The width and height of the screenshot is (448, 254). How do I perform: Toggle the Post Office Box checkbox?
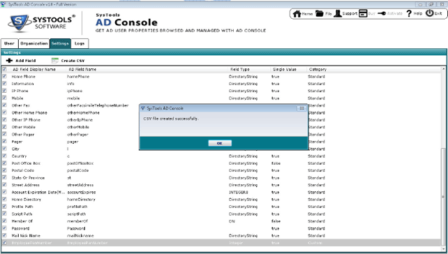[4, 163]
